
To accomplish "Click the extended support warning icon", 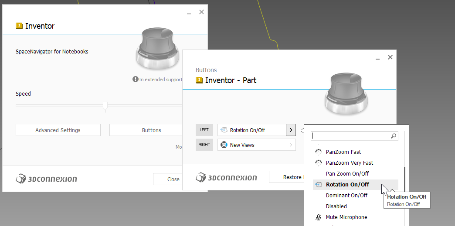I will point(135,79).
